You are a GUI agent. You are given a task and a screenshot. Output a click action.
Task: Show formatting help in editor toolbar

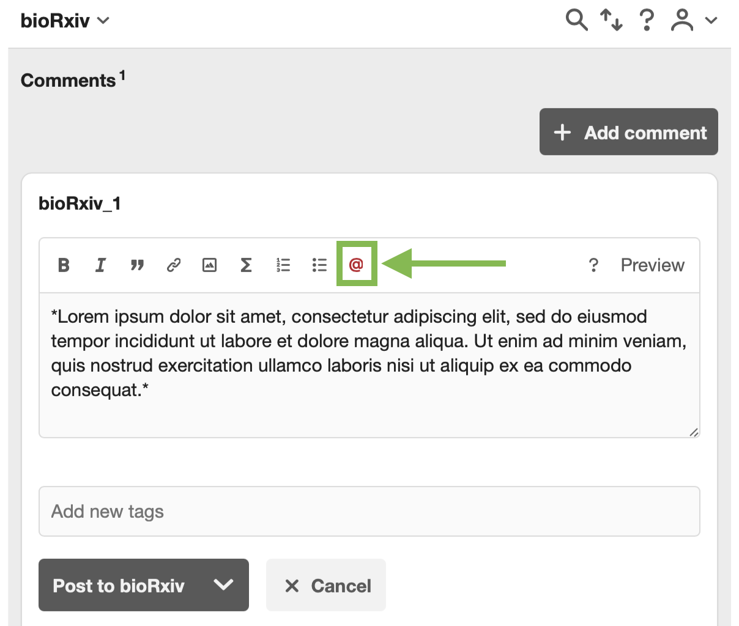pyautogui.click(x=593, y=265)
